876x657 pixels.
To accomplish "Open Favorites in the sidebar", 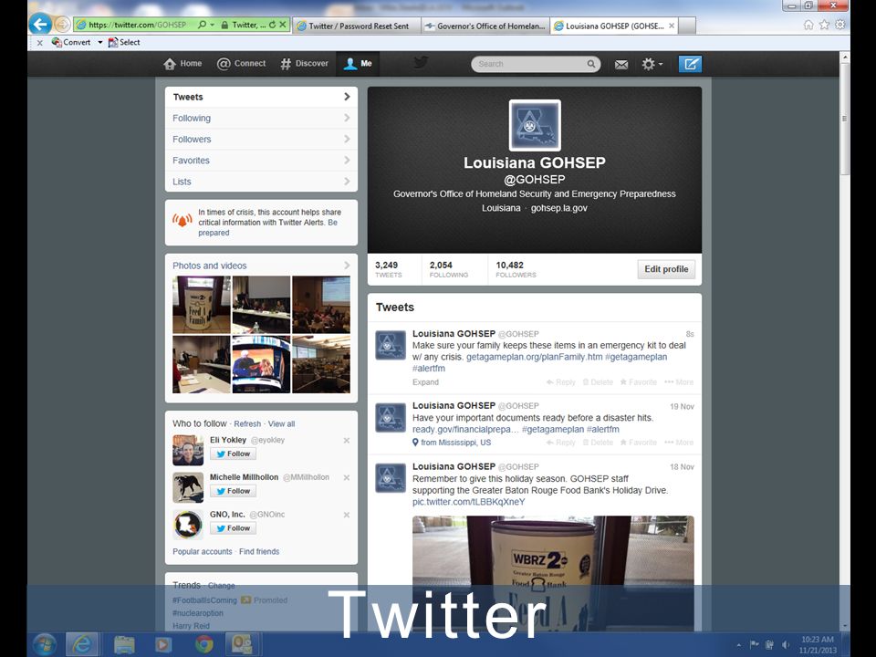I will (261, 161).
